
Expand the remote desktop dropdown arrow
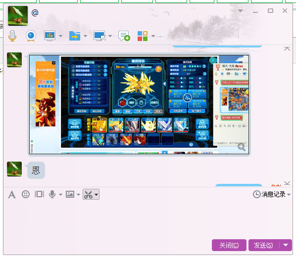(110, 36)
